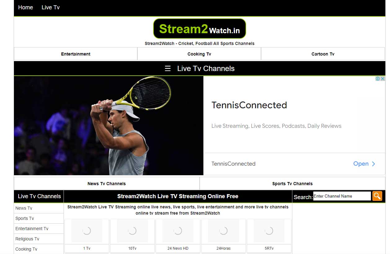390x254 pixels.
Task: Open the 5RTv channel thumbnail
Action: (x=269, y=231)
